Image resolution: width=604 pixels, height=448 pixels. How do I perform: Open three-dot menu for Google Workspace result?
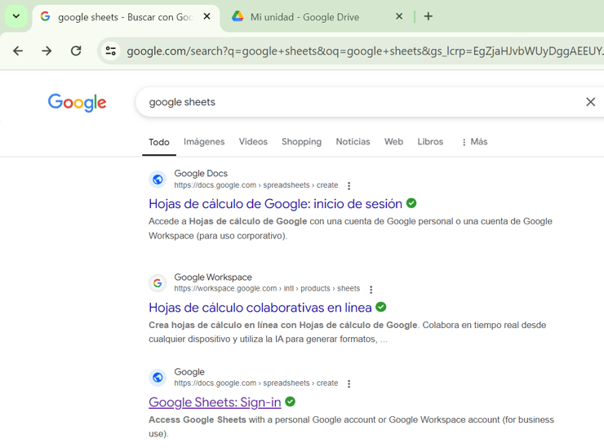click(371, 290)
